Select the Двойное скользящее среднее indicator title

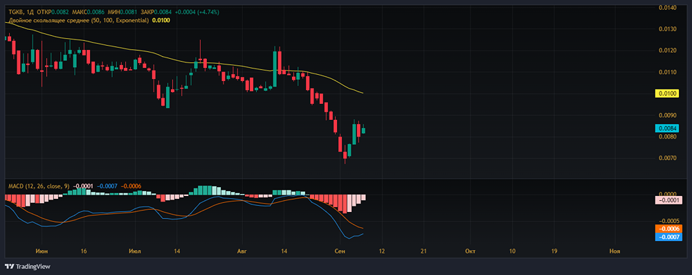pos(79,20)
